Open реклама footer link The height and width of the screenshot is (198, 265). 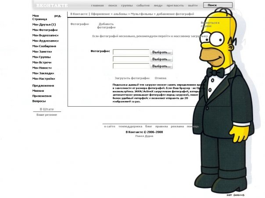pyautogui.click(x=177, y=126)
